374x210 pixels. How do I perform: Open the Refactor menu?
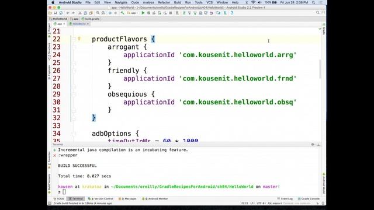coord(164,2)
